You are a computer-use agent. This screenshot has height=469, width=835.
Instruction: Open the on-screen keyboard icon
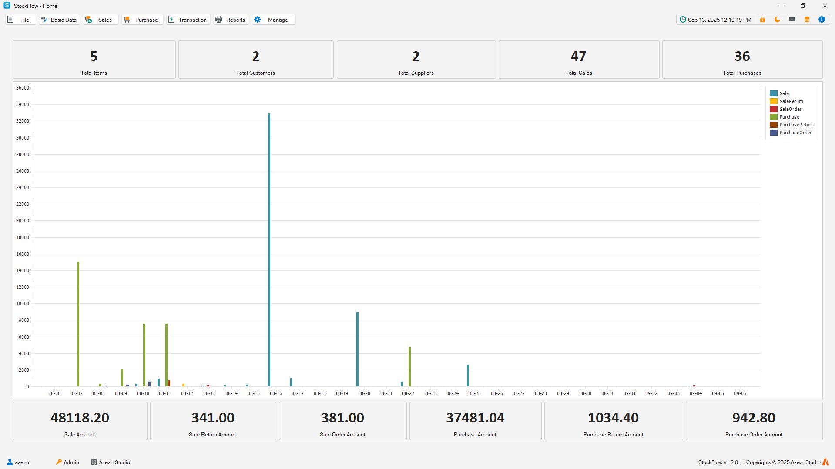[792, 20]
